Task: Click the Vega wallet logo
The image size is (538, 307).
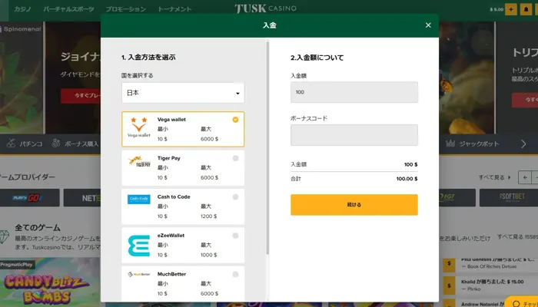Action: [139, 127]
